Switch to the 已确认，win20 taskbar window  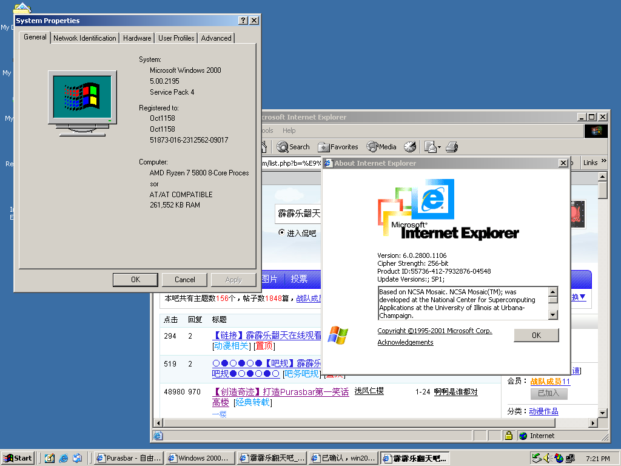(x=343, y=458)
